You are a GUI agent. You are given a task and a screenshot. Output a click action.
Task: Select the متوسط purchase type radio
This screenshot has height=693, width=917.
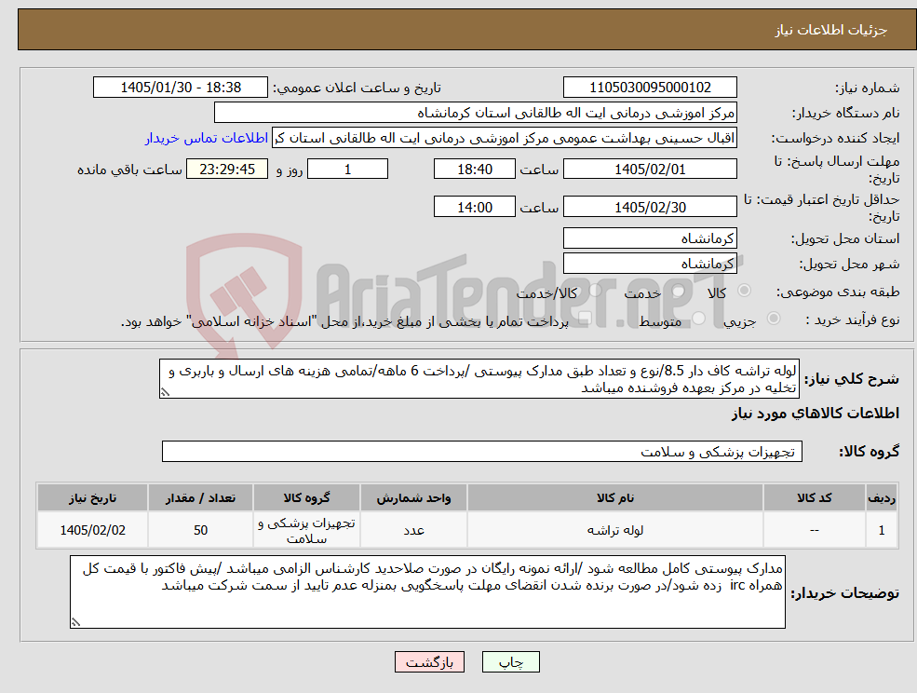(698, 319)
